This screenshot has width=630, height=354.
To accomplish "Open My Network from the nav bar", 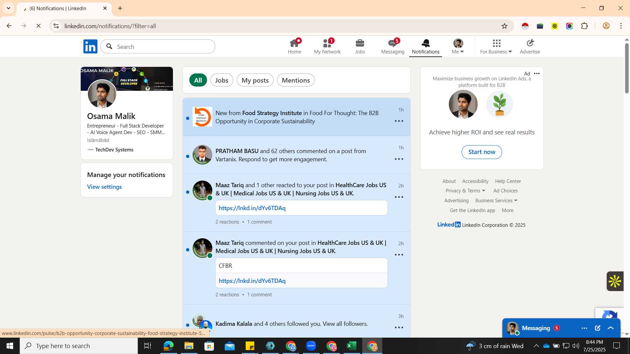I will coord(327,47).
